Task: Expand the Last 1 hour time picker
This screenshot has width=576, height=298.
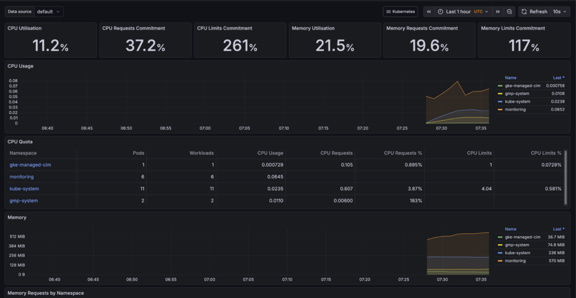Action: [x=458, y=11]
